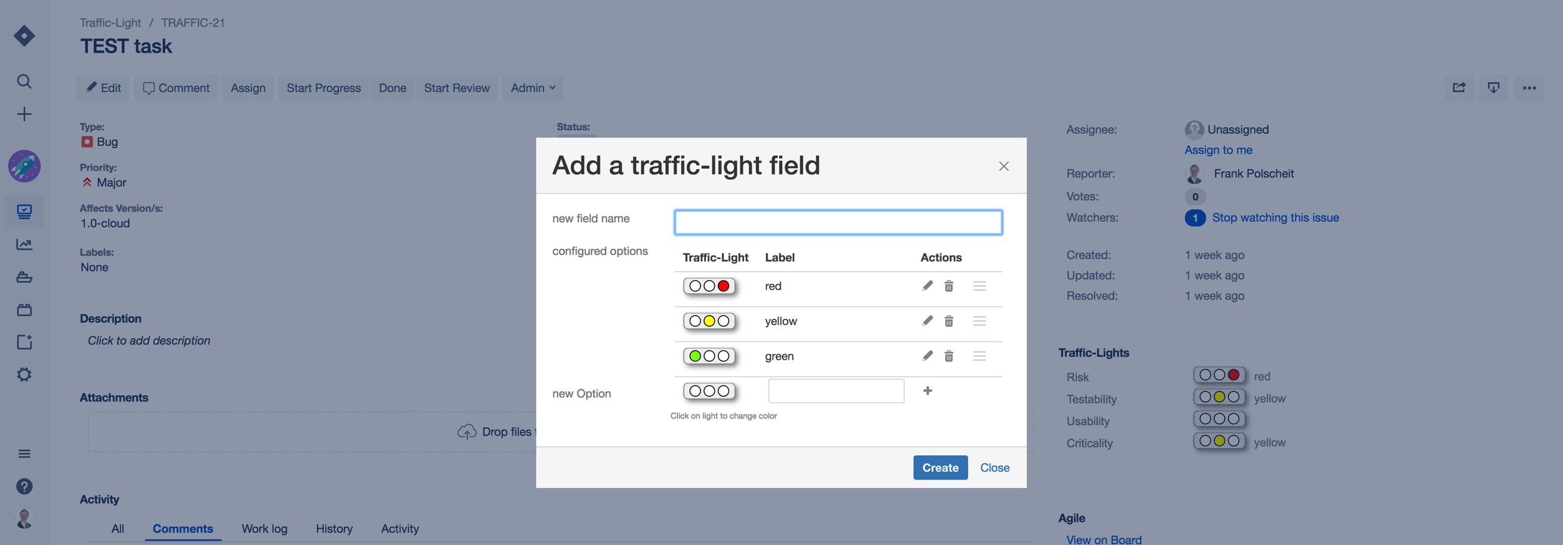Open the Admin dropdown menu
The image size is (1563, 545).
[x=532, y=87]
